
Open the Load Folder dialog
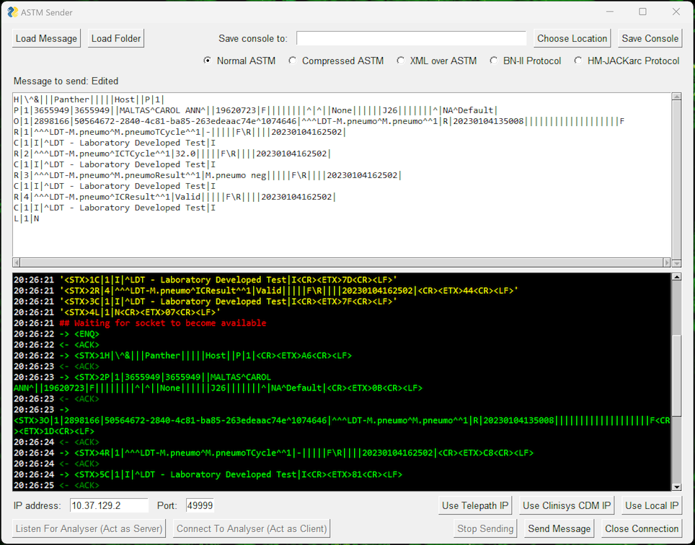tap(115, 38)
